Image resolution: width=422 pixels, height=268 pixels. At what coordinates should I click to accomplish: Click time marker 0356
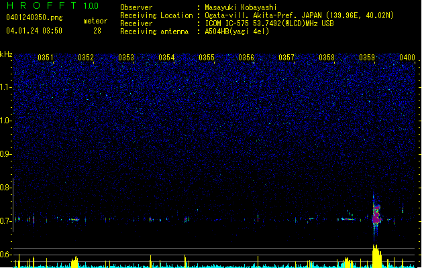pos(246,58)
